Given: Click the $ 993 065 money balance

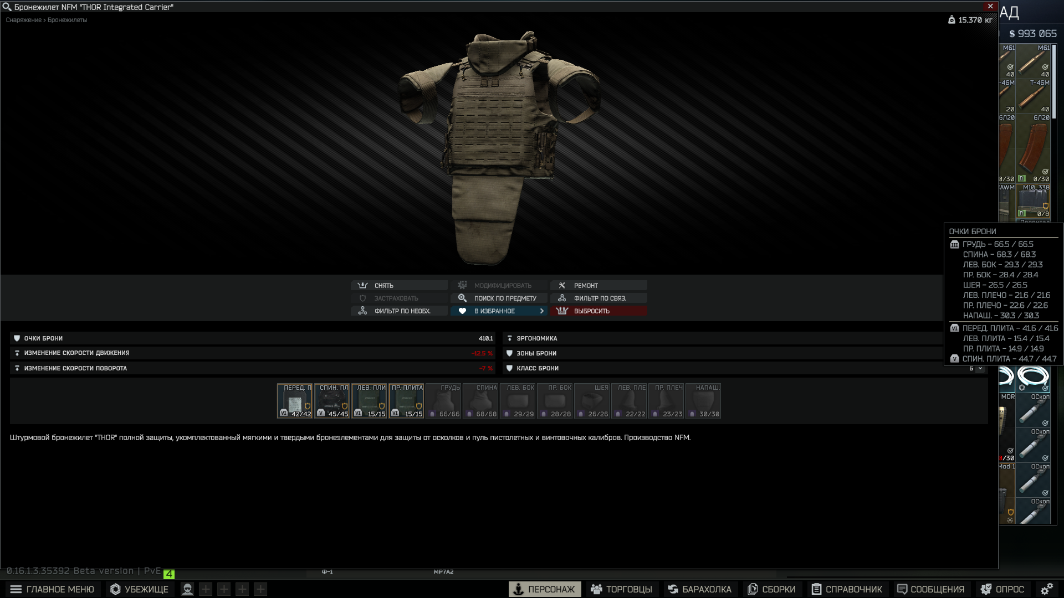Looking at the screenshot, I should [1033, 34].
